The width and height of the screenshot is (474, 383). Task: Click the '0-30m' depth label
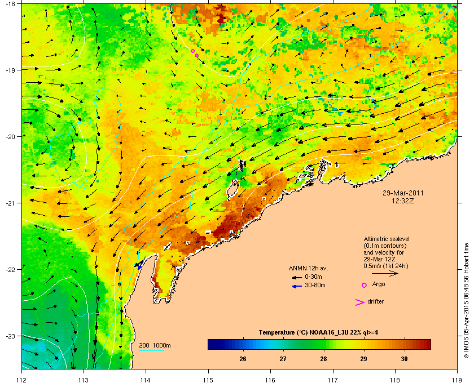point(313,277)
